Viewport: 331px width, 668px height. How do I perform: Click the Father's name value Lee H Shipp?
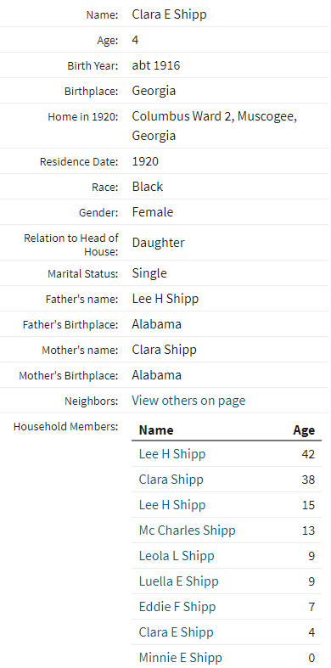165,299
